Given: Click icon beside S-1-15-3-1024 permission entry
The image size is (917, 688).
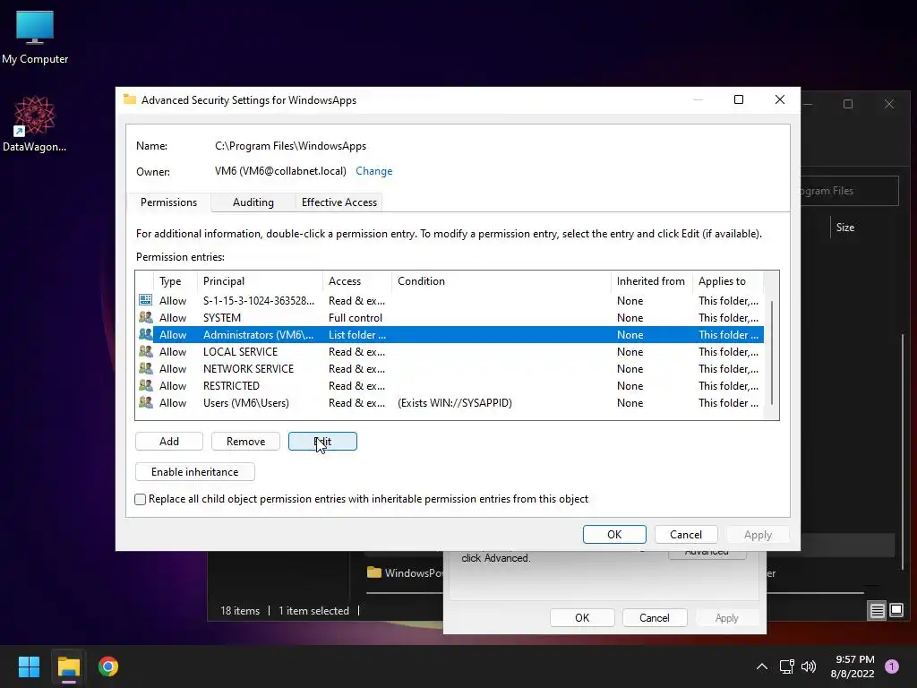Looking at the screenshot, I should 146,300.
